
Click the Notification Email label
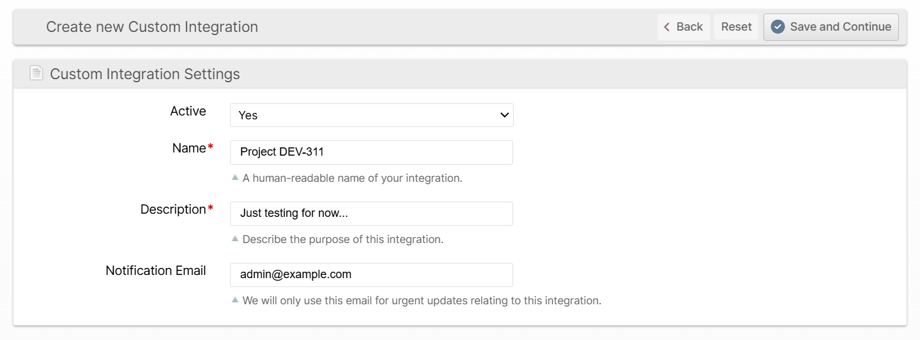coord(155,270)
